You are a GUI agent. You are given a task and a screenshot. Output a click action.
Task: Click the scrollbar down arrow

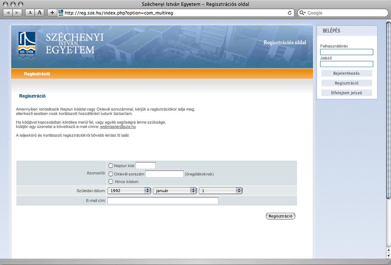(388, 256)
